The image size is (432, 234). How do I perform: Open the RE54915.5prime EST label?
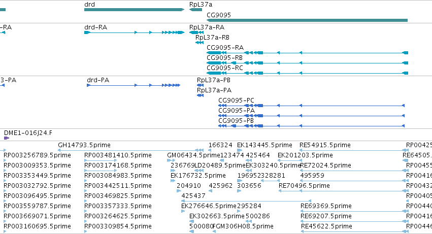tap(325, 145)
